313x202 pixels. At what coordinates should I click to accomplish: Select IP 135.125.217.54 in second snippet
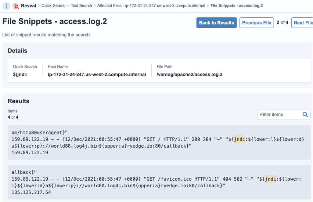[31, 192]
